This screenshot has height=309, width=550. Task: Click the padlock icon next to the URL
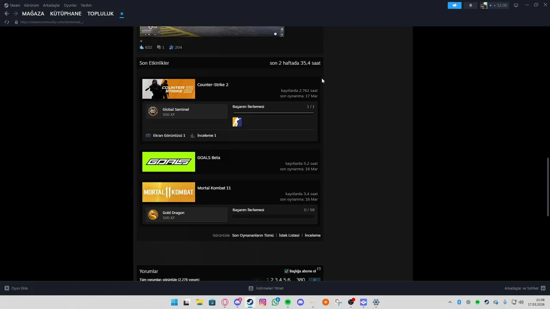pos(16,22)
